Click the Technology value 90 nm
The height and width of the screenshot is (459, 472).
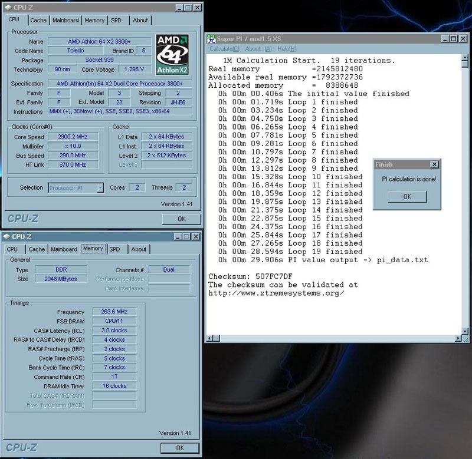point(63,69)
